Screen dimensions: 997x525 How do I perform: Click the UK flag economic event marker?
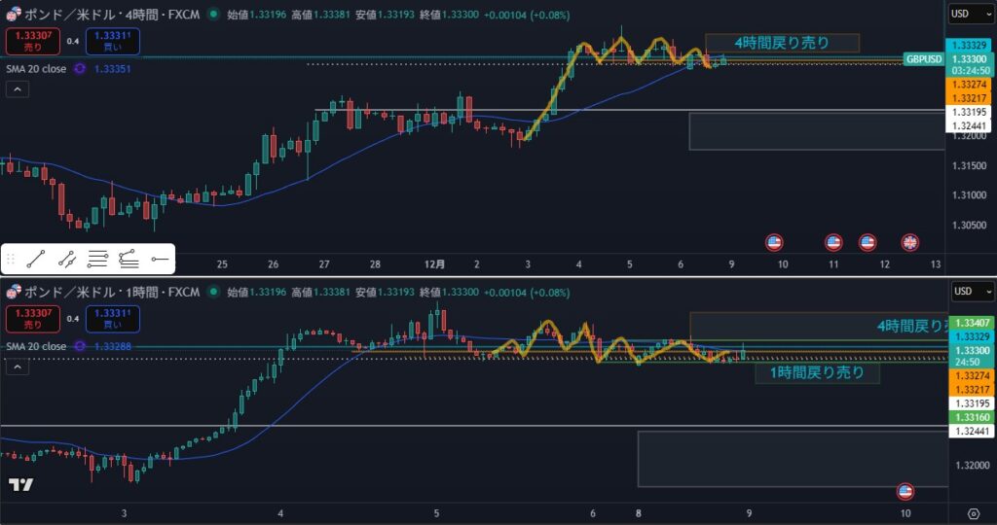pos(909,242)
